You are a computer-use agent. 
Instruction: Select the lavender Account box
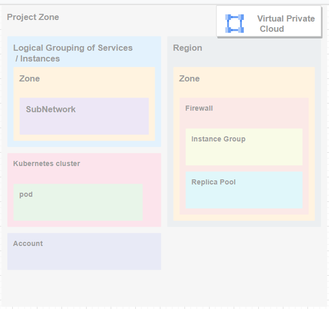84,256
